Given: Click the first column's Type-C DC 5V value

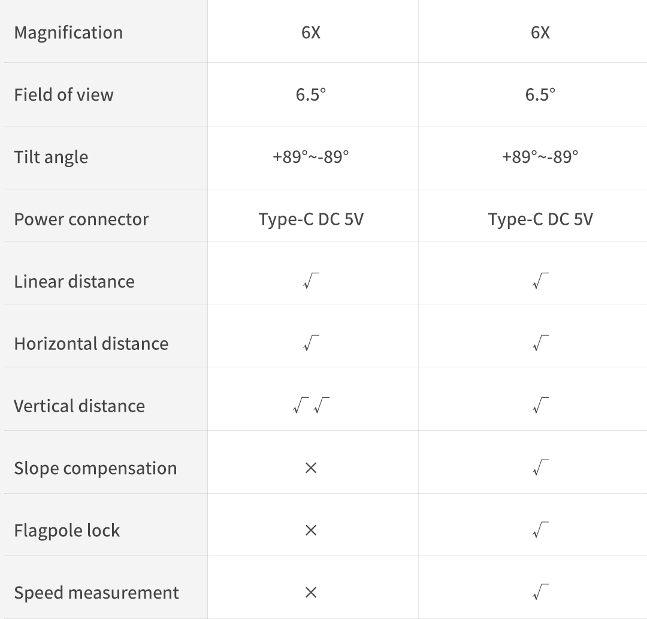Looking at the screenshot, I should click(311, 219).
